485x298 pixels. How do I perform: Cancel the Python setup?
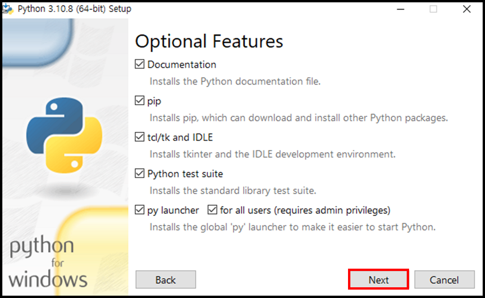(x=444, y=280)
